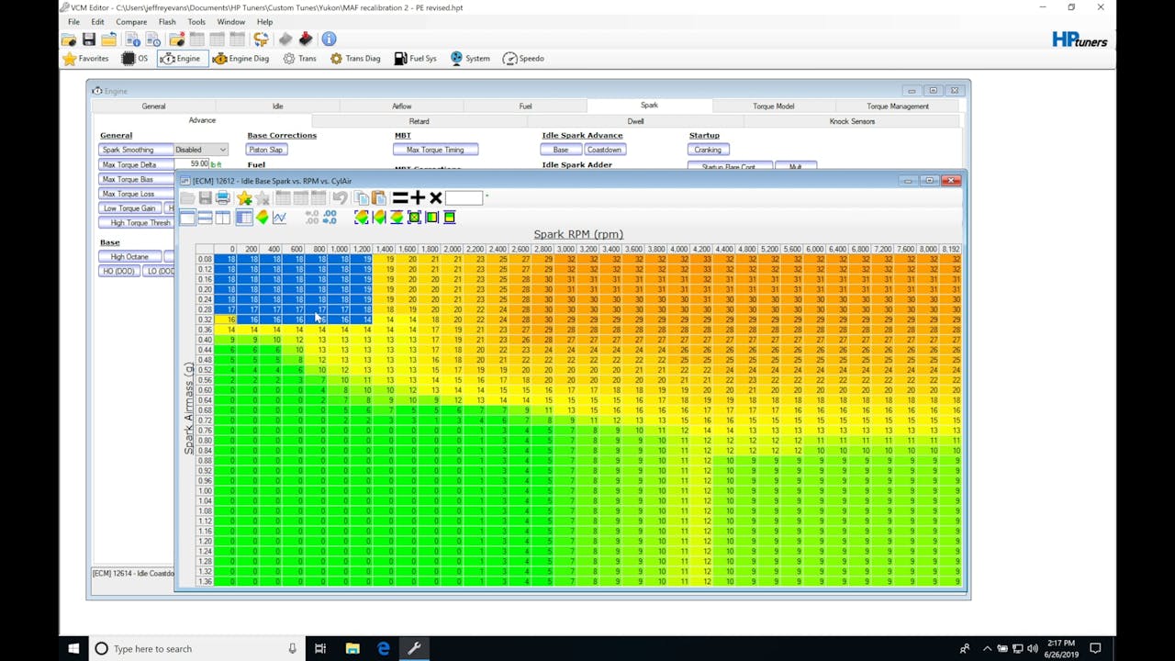Click the paste icon in table toolbar
Screen dimensions: 1175x661
pos(379,198)
